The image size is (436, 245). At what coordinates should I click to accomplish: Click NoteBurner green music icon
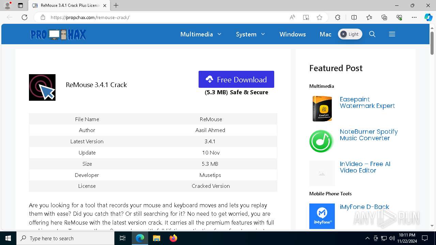(321, 141)
